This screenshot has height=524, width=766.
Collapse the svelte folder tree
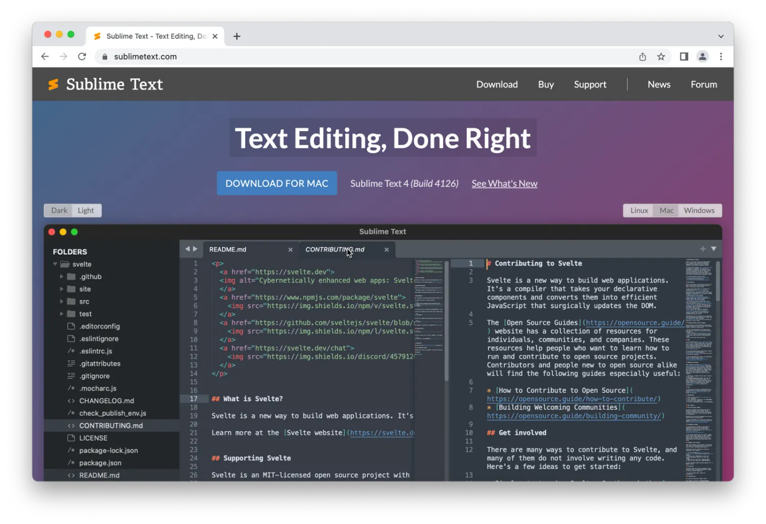coord(55,264)
